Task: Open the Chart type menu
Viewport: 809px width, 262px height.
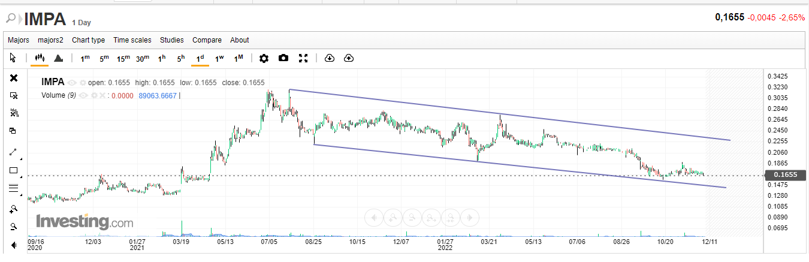Action: coord(88,40)
